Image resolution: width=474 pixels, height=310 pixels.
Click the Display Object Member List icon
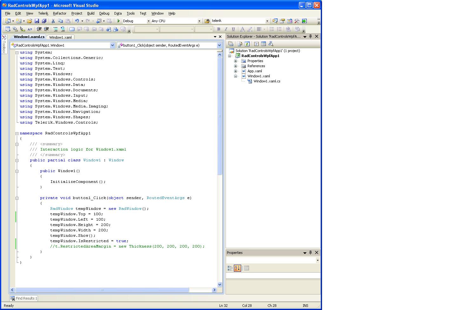pyautogui.click(x=8, y=29)
